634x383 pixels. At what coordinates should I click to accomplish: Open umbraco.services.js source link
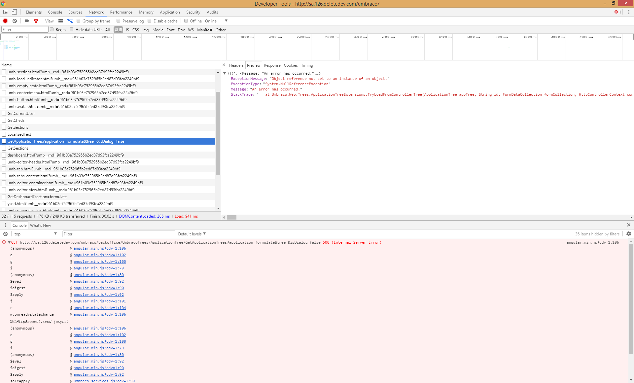104,381
